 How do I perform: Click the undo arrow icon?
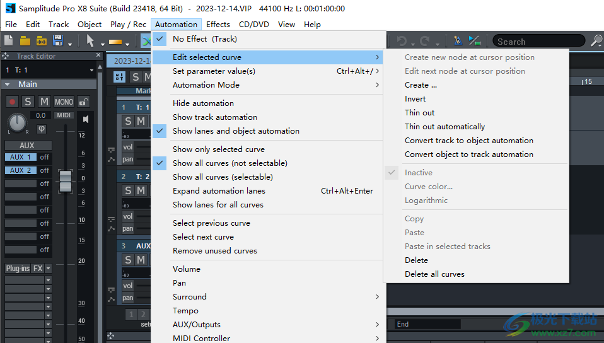(402, 40)
